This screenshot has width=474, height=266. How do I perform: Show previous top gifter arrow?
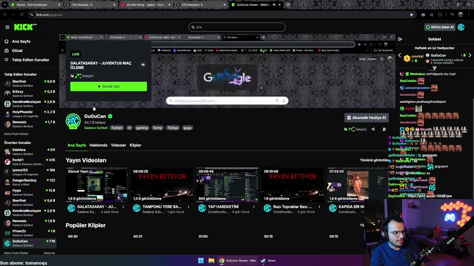(x=400, y=55)
